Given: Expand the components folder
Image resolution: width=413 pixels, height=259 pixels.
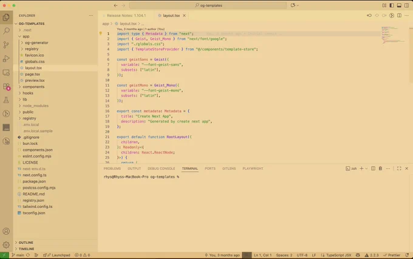Looking at the screenshot, I should (33, 87).
